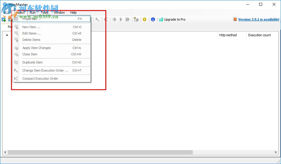Choose Close Item menu entry
281x164 pixels.
coord(51,54)
